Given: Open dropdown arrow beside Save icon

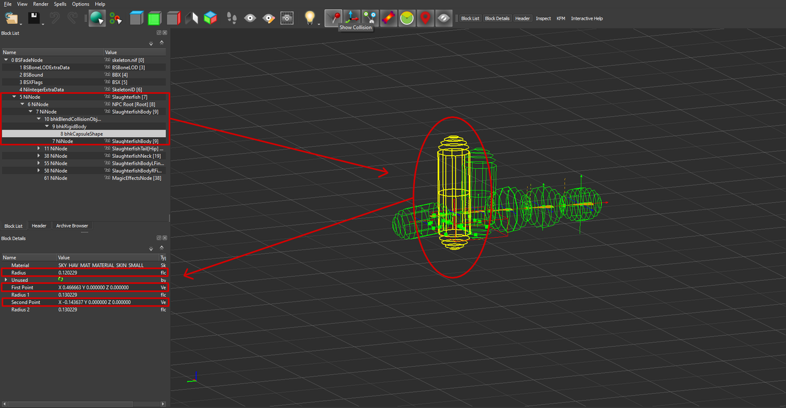Looking at the screenshot, I should [x=43, y=23].
